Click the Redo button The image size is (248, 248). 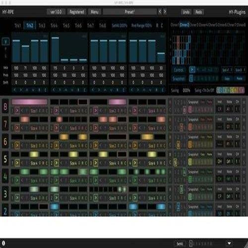pyautogui.click(x=198, y=12)
